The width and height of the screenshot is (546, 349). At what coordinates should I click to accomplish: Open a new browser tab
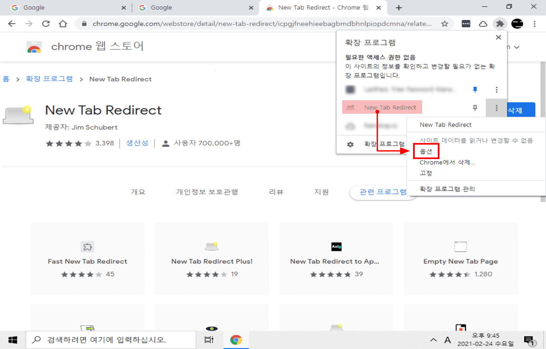click(399, 8)
